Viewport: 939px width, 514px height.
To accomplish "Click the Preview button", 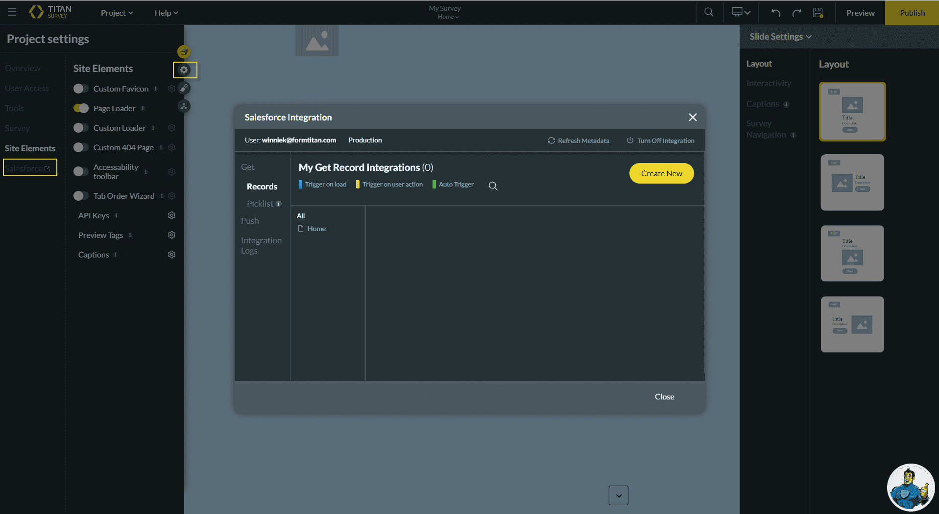I will (860, 13).
